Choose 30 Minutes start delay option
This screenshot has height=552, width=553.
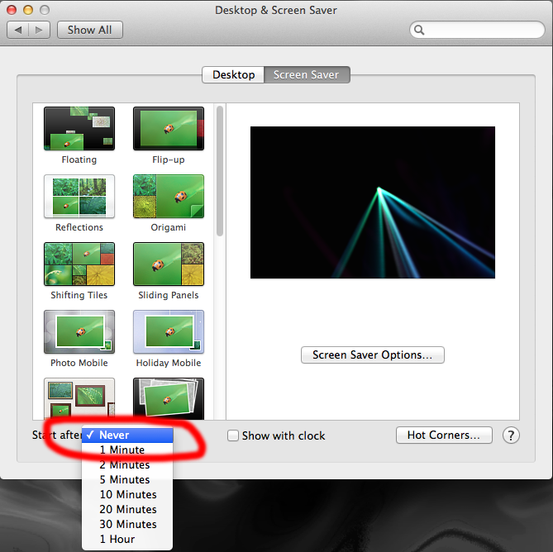click(x=127, y=524)
